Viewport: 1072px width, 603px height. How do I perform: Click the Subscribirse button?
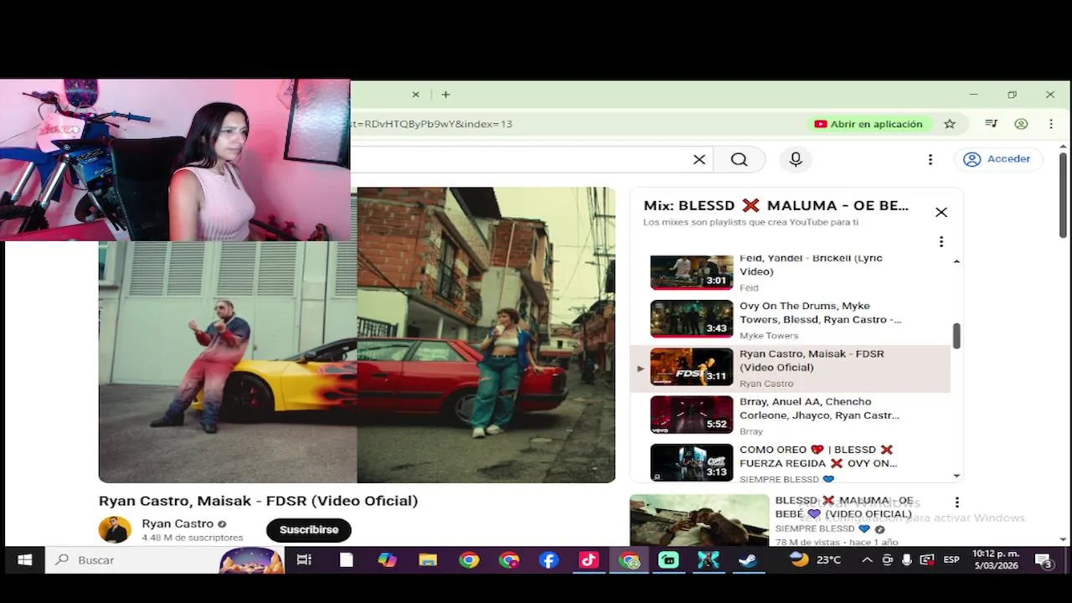point(309,529)
